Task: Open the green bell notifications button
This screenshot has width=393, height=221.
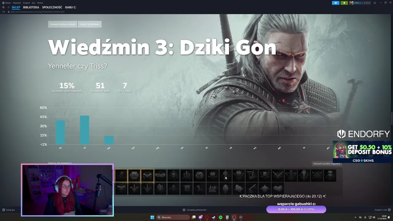Action: click(x=344, y=3)
